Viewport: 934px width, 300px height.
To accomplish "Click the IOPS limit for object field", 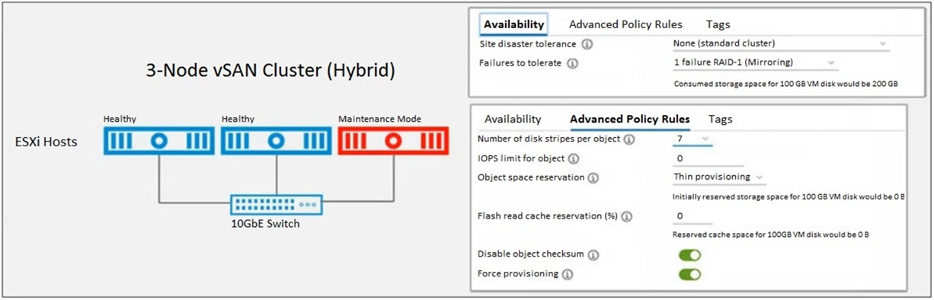I will [x=708, y=158].
